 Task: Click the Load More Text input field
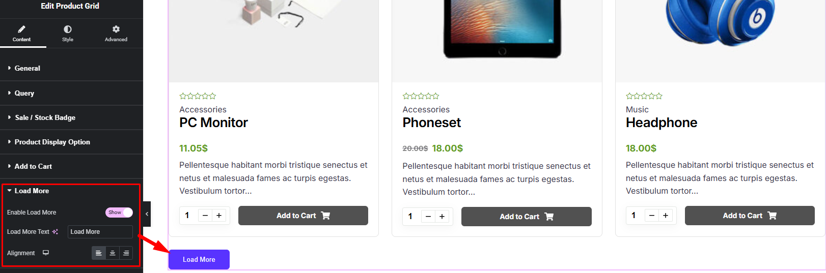pos(100,232)
